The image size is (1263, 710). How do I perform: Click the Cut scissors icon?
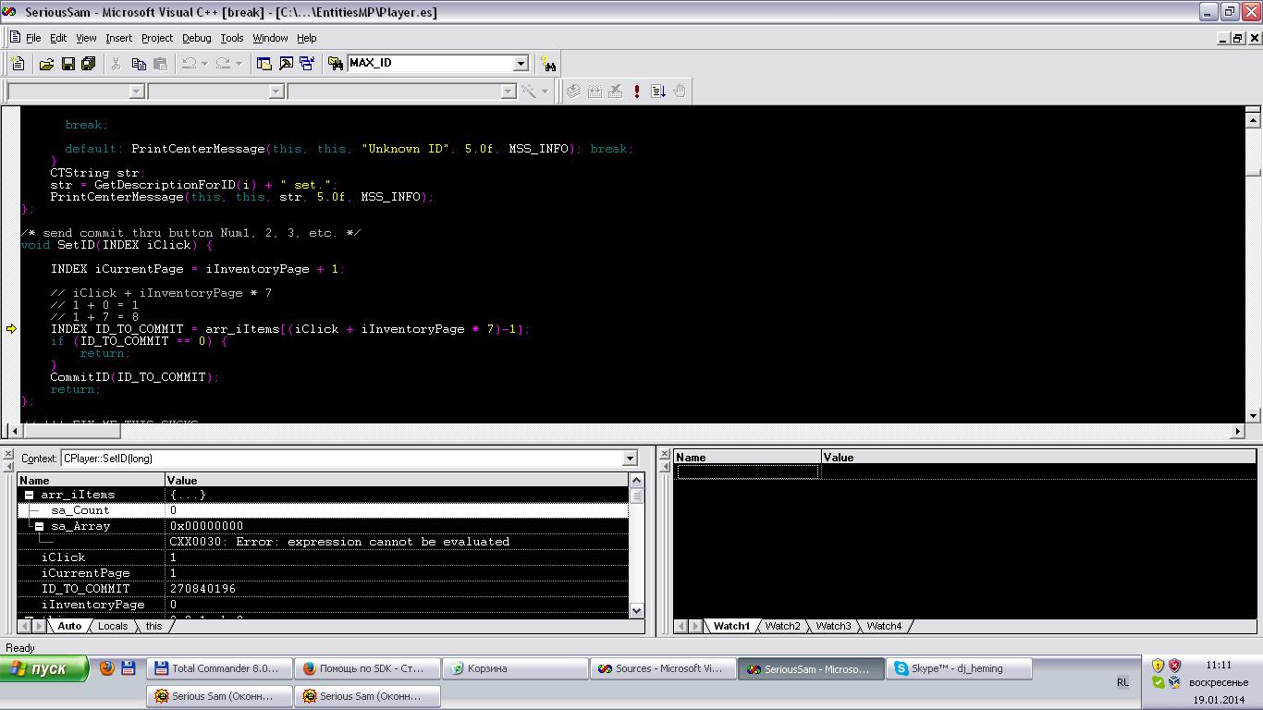(116, 63)
